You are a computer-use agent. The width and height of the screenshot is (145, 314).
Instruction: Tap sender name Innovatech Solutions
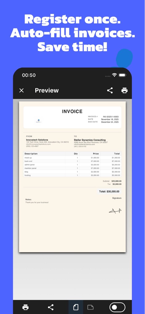(x=37, y=140)
